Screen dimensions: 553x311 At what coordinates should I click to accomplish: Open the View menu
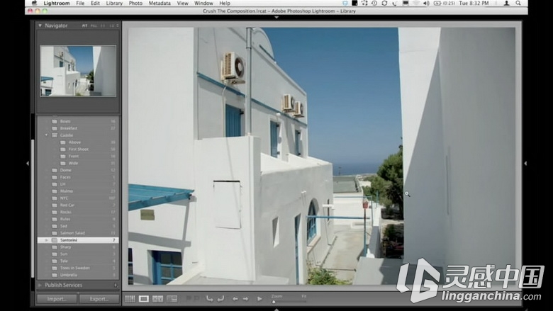tap(182, 3)
